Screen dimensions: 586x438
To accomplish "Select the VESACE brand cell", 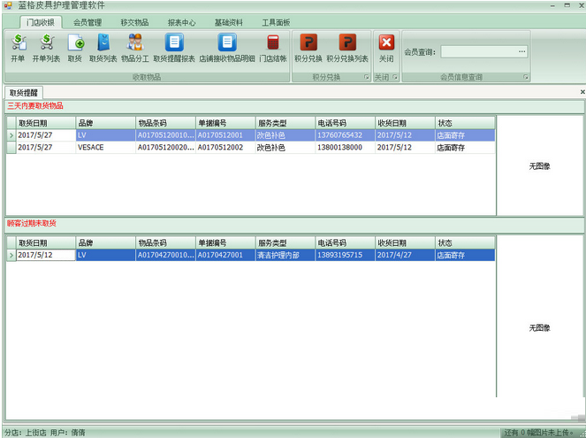I will [105, 148].
